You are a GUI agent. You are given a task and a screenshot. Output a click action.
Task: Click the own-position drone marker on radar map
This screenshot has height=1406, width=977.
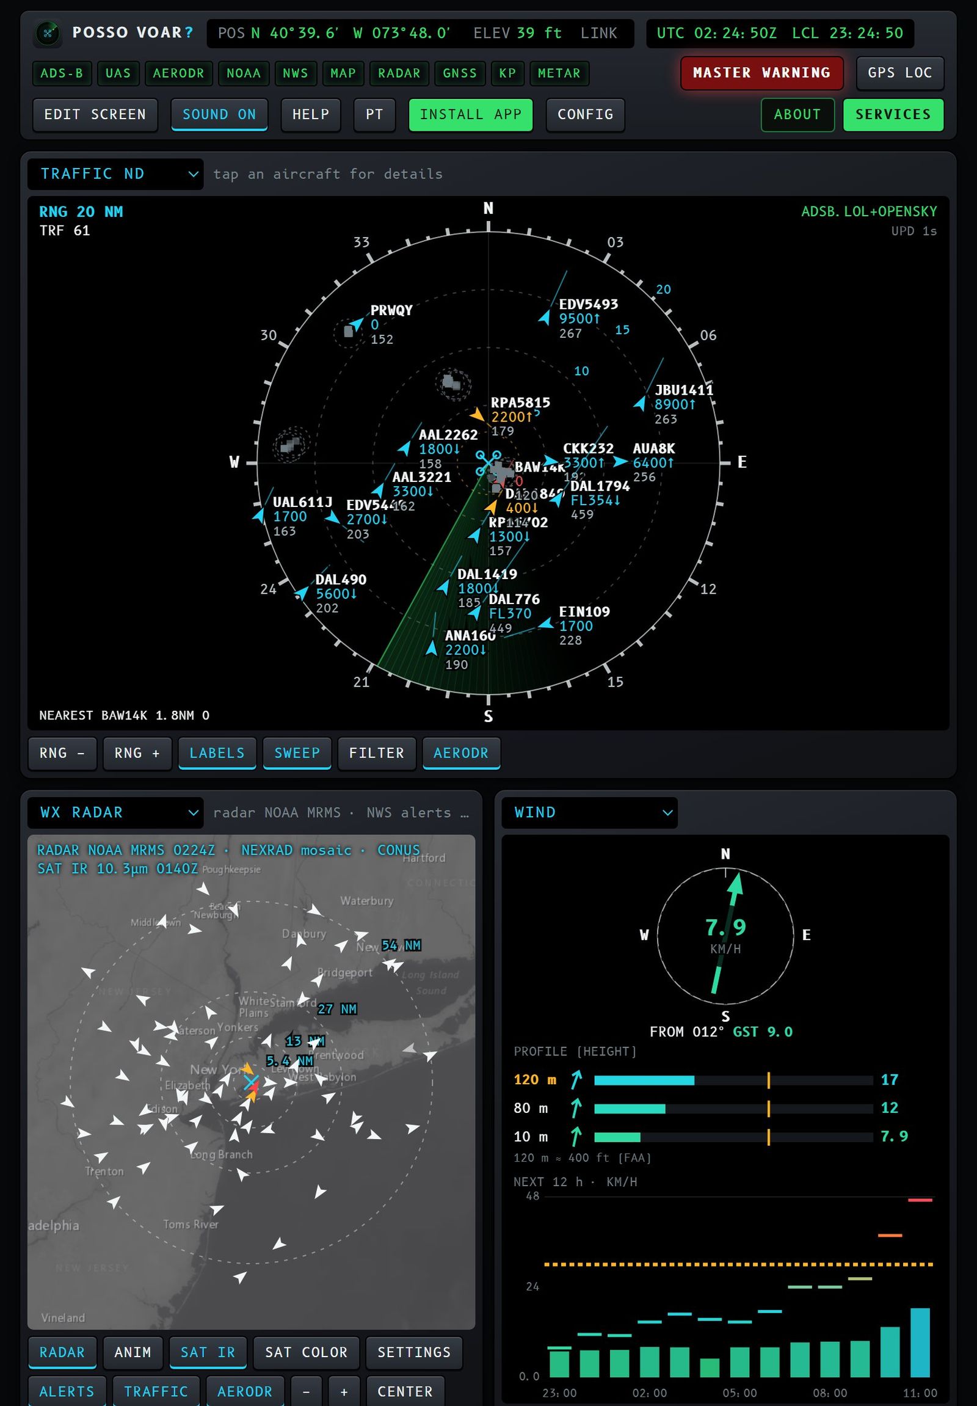(250, 1082)
